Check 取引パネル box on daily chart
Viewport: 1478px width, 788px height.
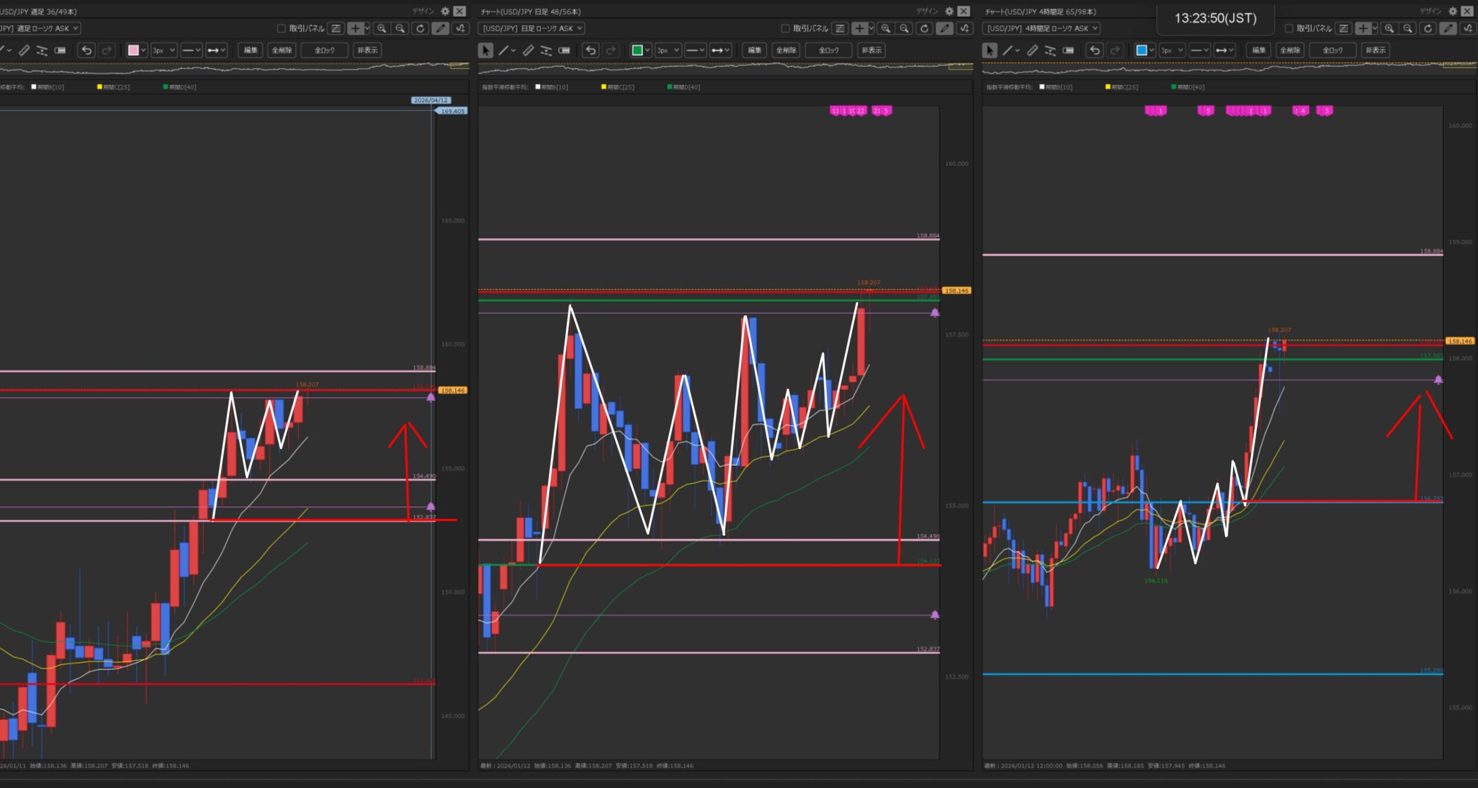tap(785, 28)
